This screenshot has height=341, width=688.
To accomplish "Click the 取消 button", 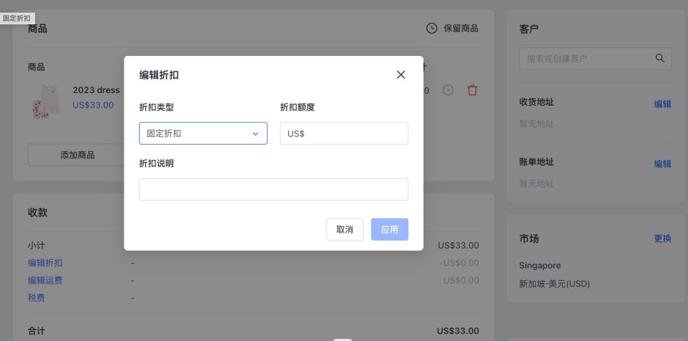I will [x=345, y=229].
